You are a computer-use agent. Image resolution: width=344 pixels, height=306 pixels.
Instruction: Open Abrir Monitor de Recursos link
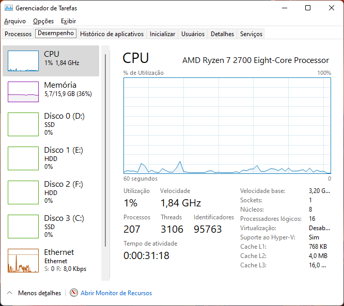coord(116,293)
